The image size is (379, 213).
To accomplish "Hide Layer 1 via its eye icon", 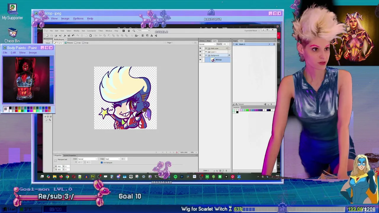I will click(200, 52).
